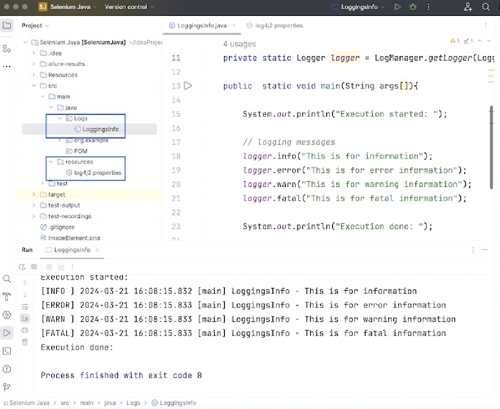Image resolution: width=500 pixels, height=409 pixels.
Task: Debug LoggingsInfo with the bug icon
Action: (413, 7)
